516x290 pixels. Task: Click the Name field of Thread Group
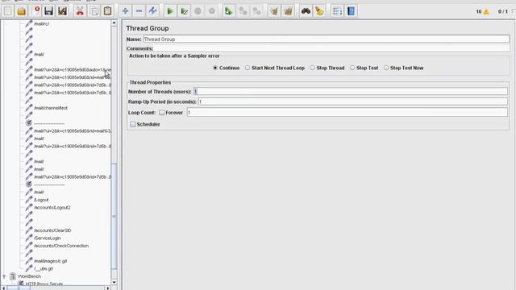coord(326,39)
